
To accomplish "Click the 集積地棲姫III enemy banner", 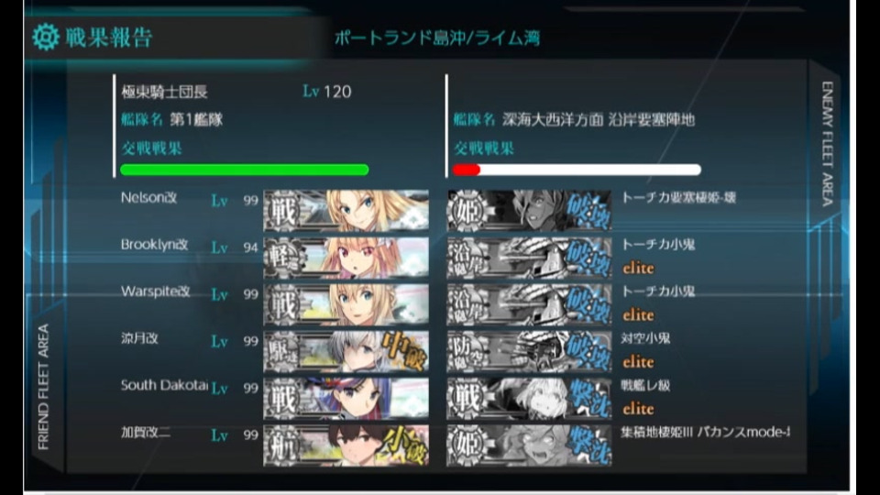I will 529,445.
